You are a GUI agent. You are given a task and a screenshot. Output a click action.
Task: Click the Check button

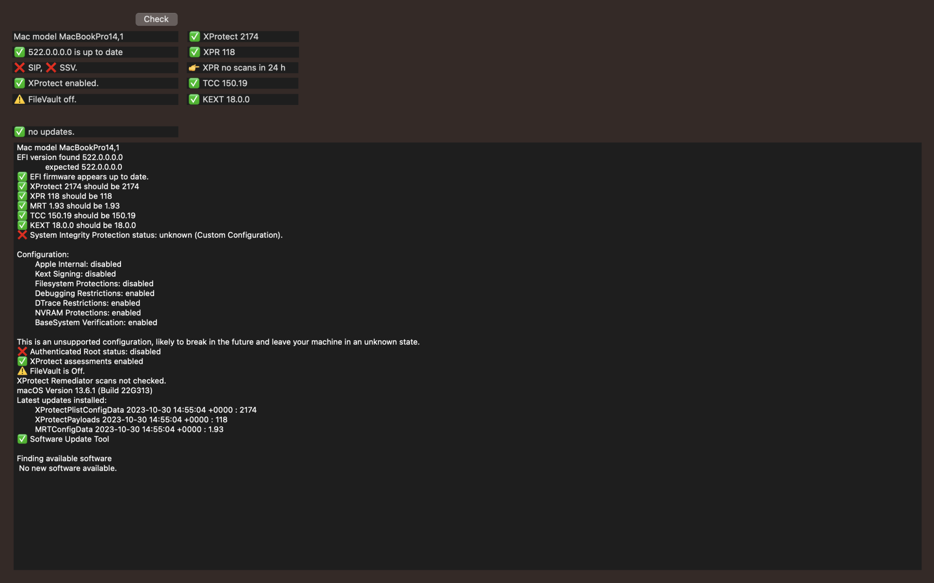click(156, 19)
